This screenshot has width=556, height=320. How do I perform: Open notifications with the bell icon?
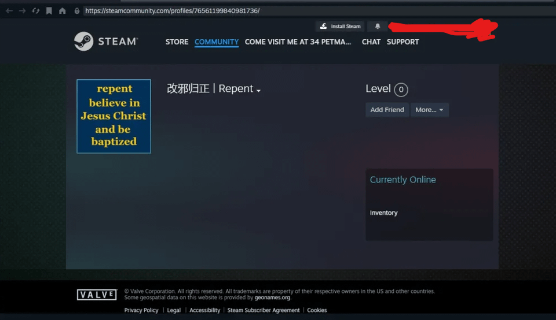pos(378,26)
